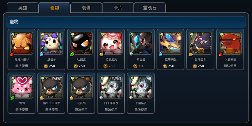This screenshot has height=126, width=252.
Task: Click the black 杜凱比 pet icon
Action: [x=81, y=43]
